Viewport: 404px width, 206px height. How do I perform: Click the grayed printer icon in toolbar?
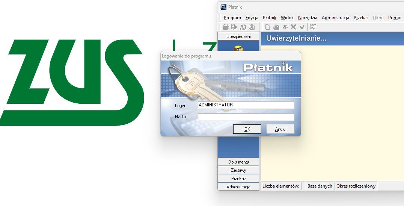[x=226, y=27]
